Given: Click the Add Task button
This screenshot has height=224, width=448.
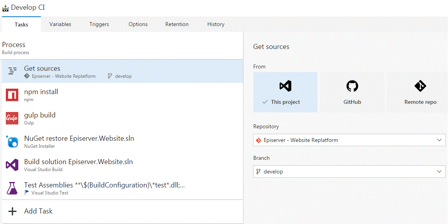Looking at the screenshot, I should (38, 211).
